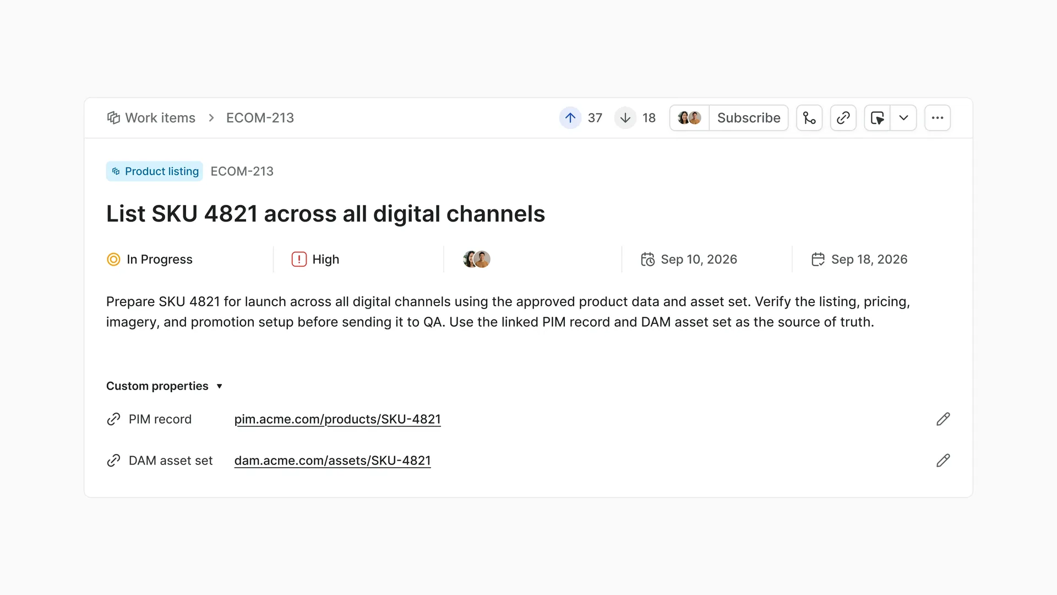
Task: Click the DAM asset set label
Action: point(171,461)
